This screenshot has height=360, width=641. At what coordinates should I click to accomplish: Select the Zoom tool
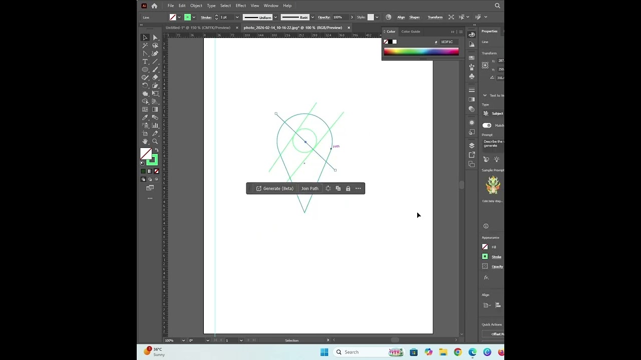pyautogui.click(x=155, y=141)
